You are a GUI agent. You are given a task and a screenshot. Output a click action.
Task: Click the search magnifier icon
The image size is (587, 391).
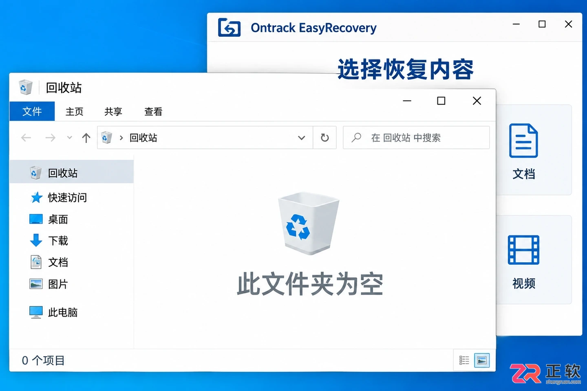point(356,138)
